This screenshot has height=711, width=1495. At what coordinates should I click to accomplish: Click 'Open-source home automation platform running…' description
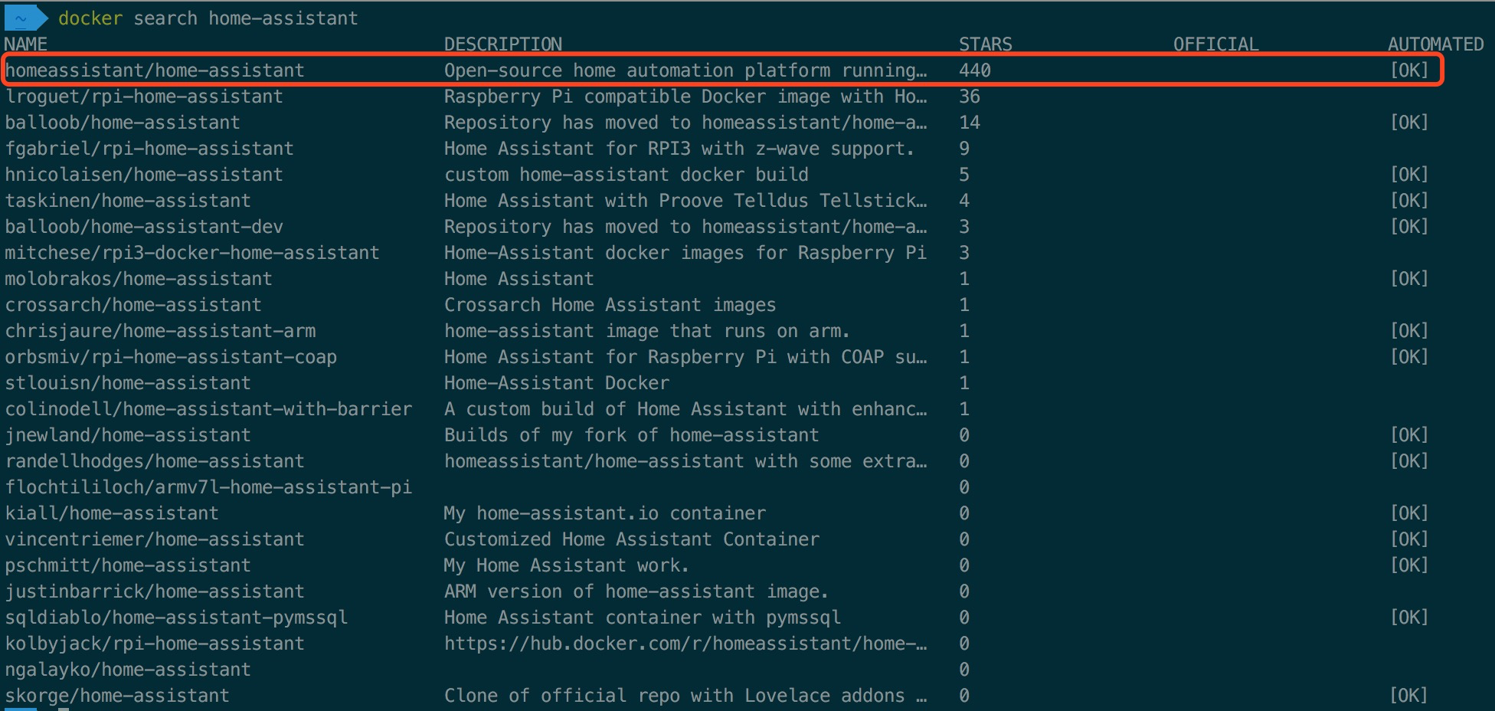pyautogui.click(x=685, y=70)
